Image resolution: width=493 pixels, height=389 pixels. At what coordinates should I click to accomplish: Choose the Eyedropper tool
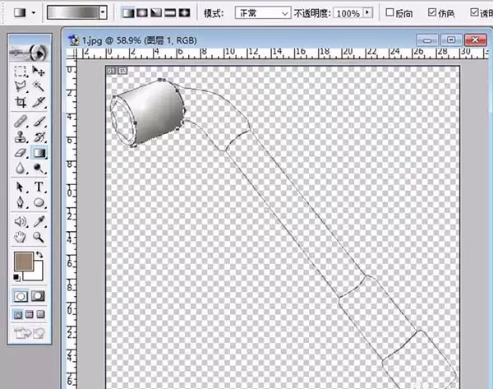[x=39, y=221]
